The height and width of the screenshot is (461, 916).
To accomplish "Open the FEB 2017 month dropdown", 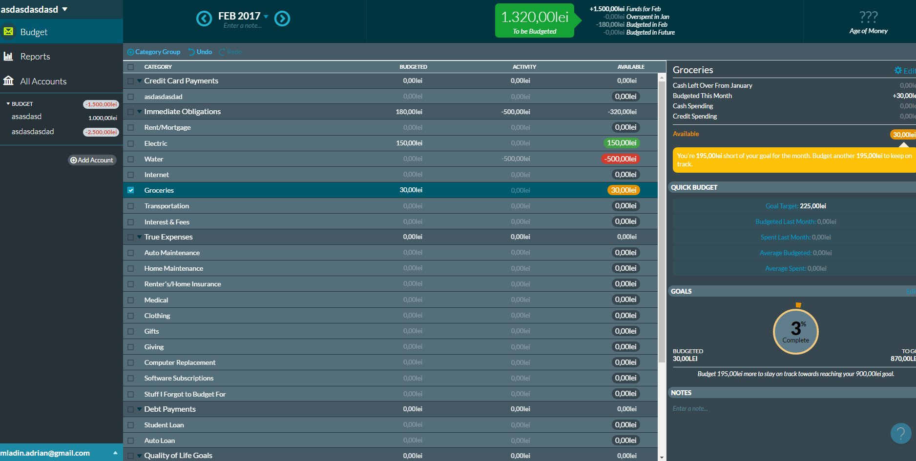I will [266, 17].
